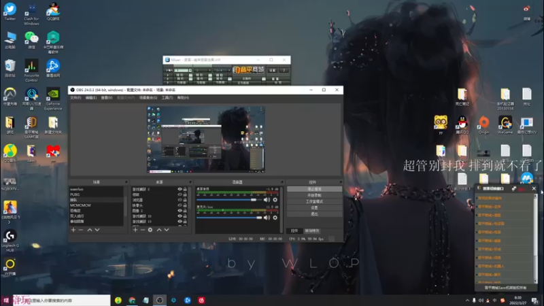Viewport: 544px width, 306px height.
Task: Adjust the 麦克风/Aux volume slider
Action: (x=229, y=218)
